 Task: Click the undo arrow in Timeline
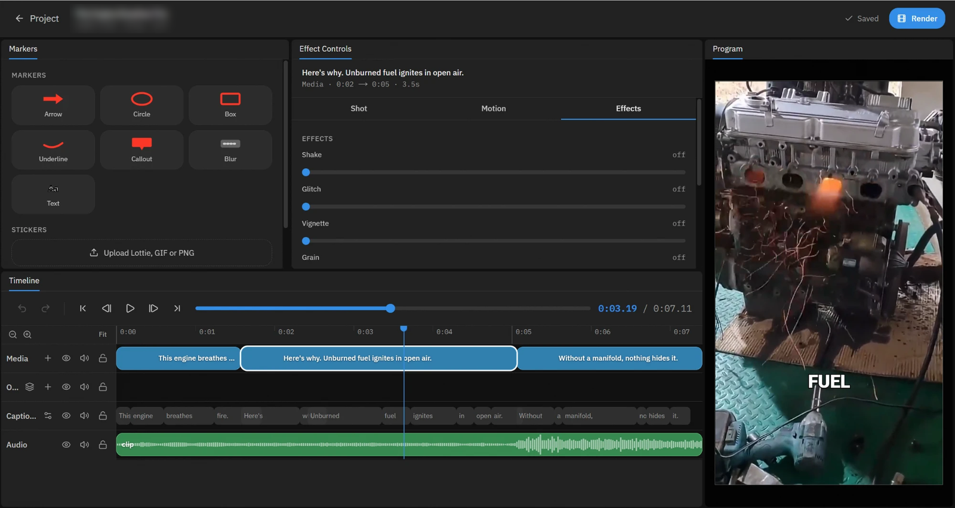point(22,308)
